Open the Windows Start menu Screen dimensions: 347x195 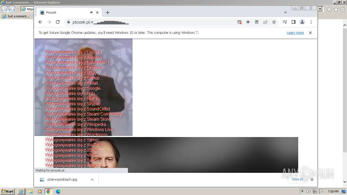pos(8,191)
